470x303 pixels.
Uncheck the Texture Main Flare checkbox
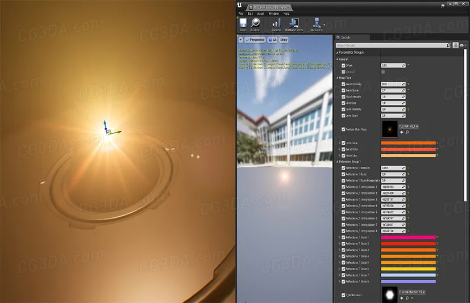tap(343, 129)
